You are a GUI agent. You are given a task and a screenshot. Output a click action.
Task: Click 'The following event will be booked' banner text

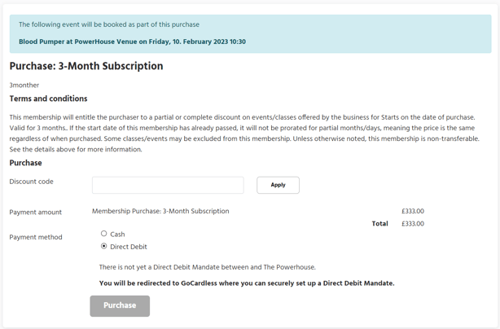pyautogui.click(x=108, y=24)
